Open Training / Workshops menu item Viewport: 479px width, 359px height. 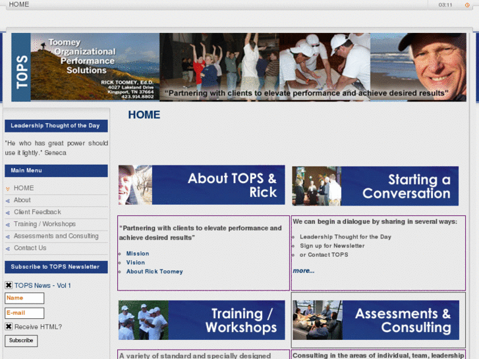tap(45, 224)
